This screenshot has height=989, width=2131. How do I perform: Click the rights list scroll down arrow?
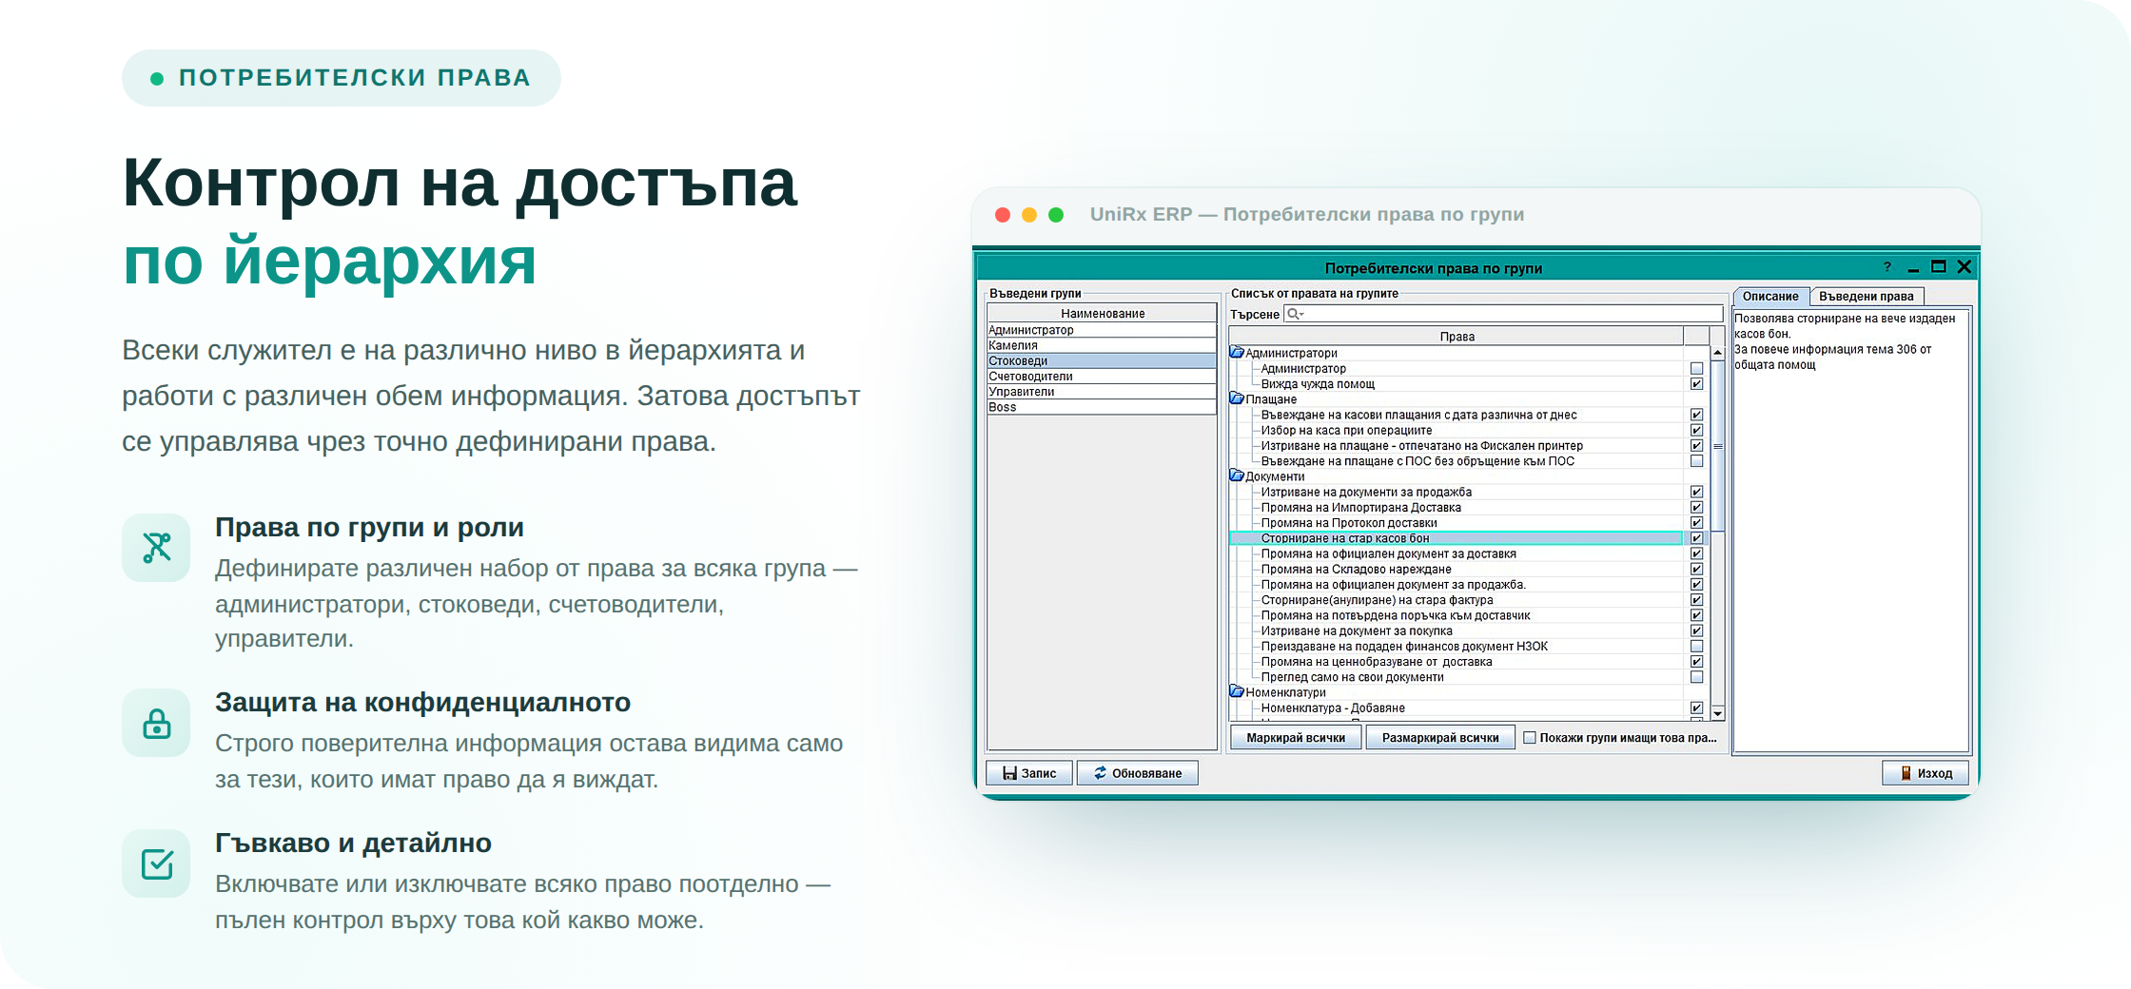pyautogui.click(x=1717, y=713)
